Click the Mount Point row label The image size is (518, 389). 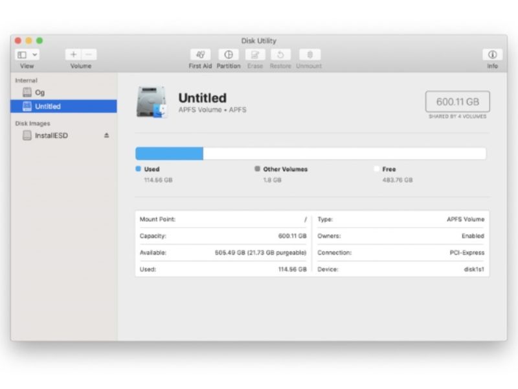(x=157, y=219)
